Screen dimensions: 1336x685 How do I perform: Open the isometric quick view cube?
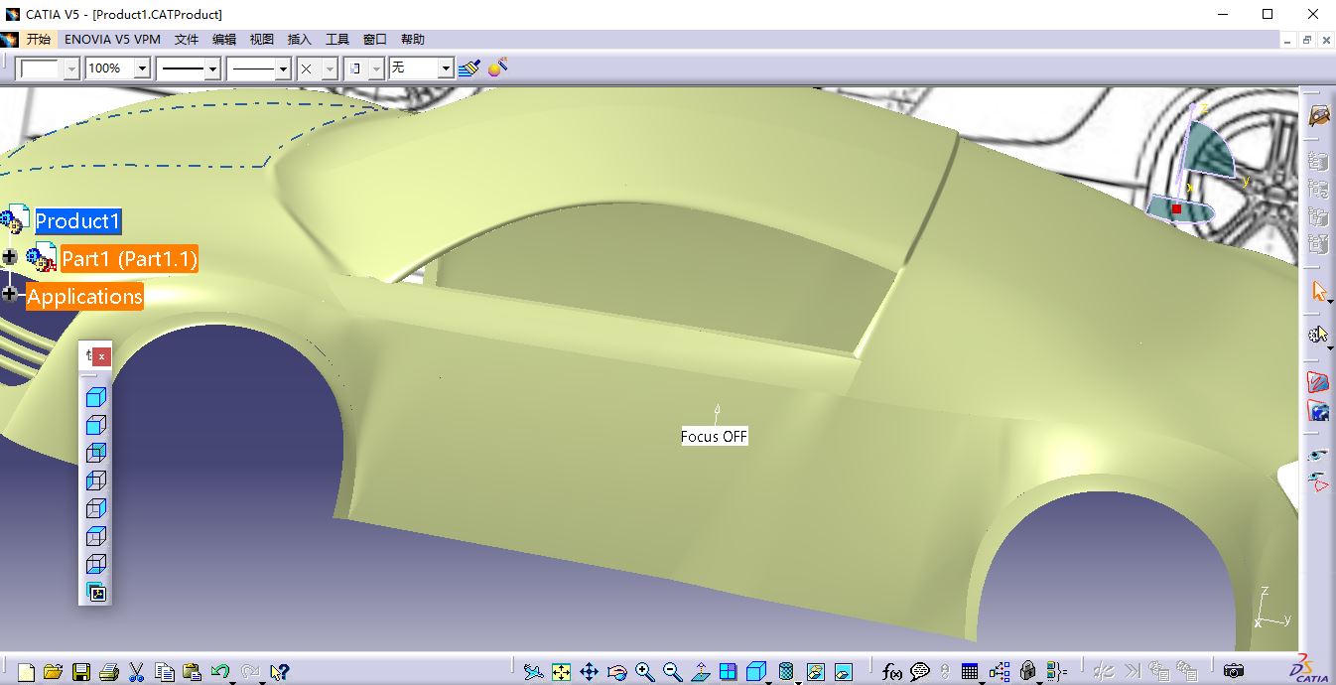(x=756, y=672)
